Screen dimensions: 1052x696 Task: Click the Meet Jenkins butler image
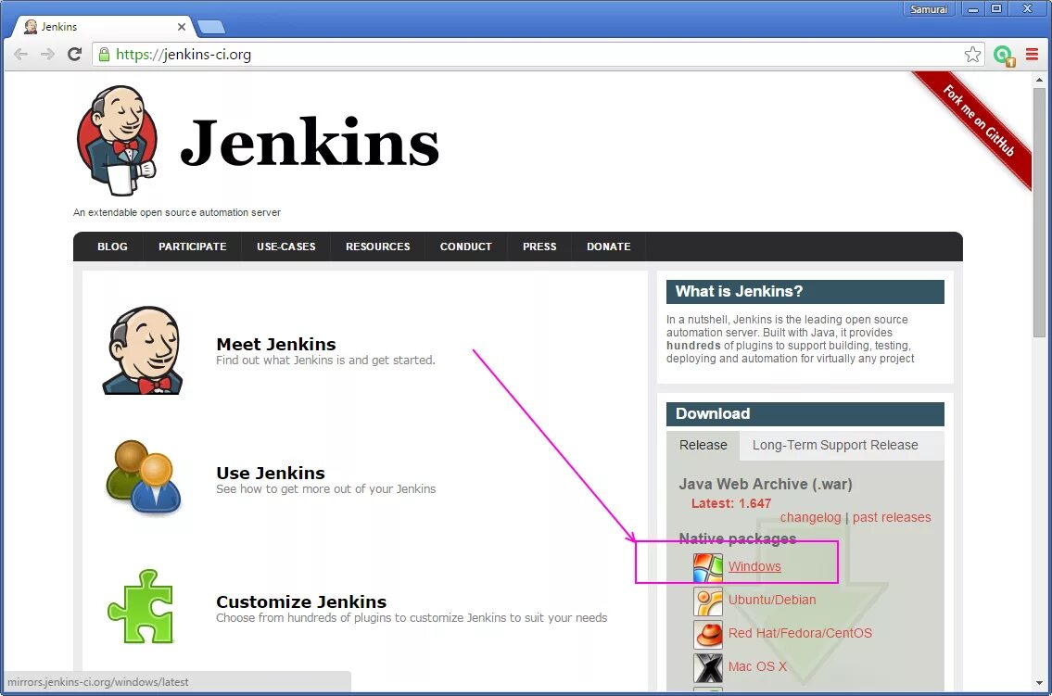(143, 350)
